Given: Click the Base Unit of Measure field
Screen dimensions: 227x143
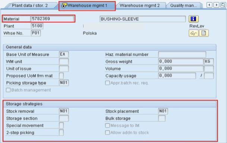Looking at the screenshot, I should click(64, 54).
